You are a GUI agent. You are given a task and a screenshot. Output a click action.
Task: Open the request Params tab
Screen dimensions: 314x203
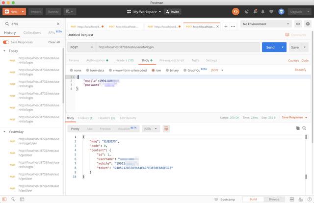coord(74,60)
